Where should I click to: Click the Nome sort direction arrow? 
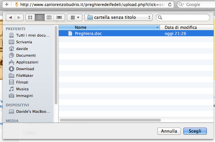[x=157, y=28]
